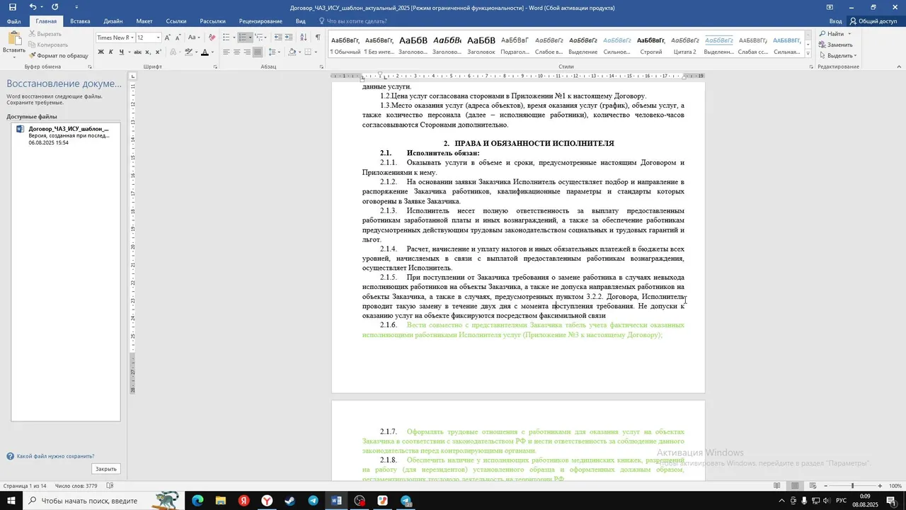Save the document using the floppy disk icon
This screenshot has width=906, height=510.
pos(12,7)
